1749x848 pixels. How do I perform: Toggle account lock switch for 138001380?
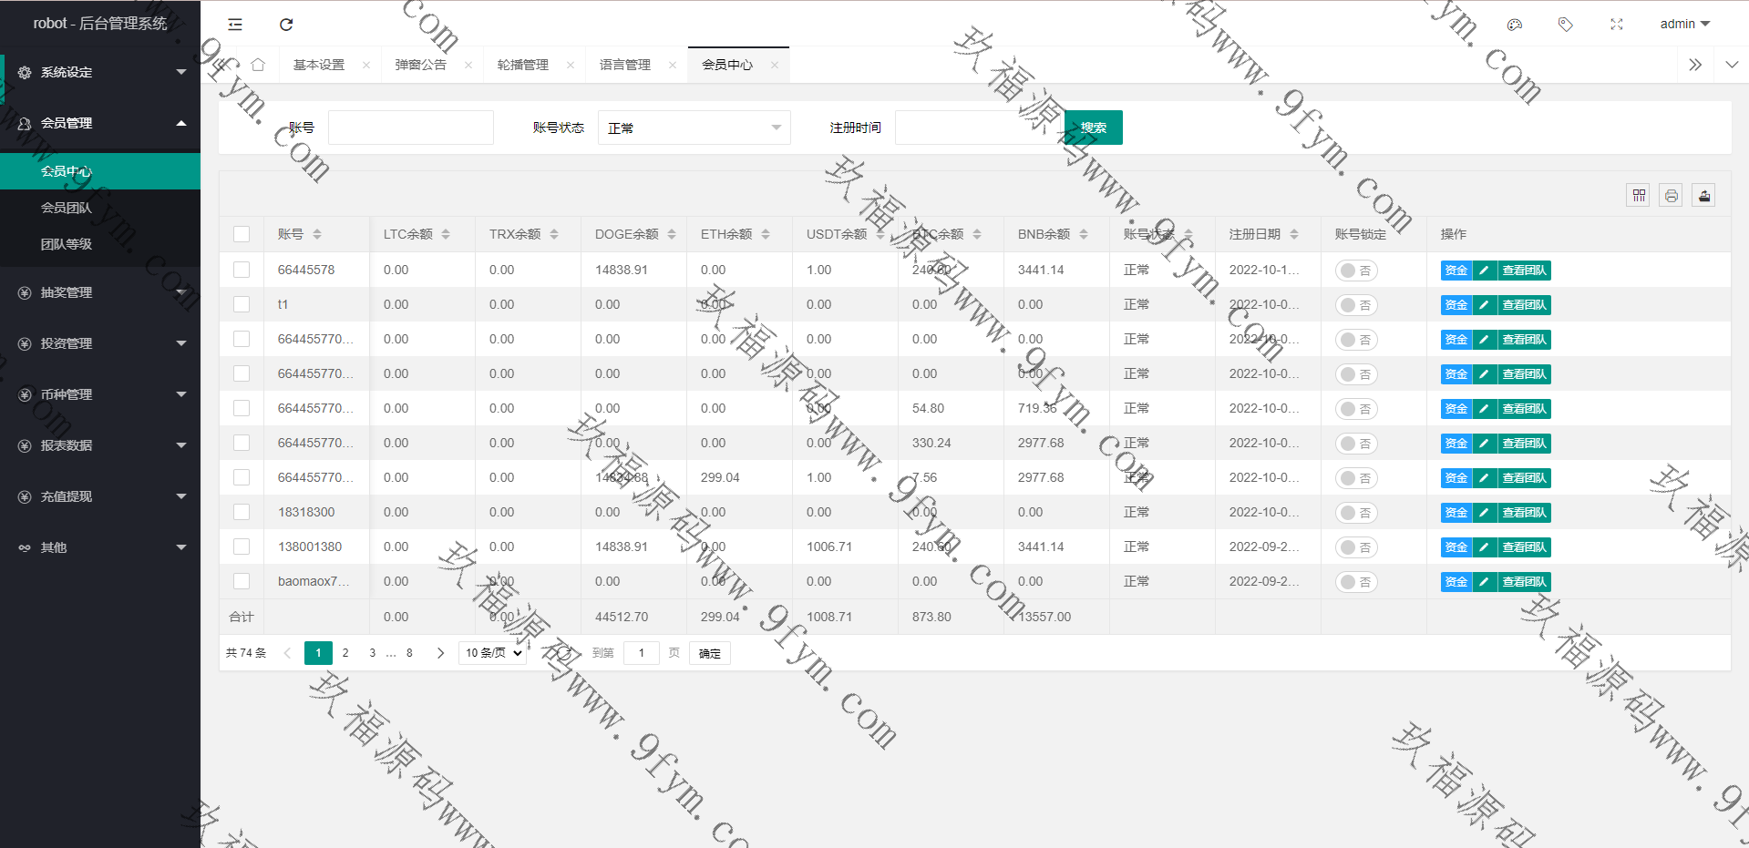point(1355,547)
